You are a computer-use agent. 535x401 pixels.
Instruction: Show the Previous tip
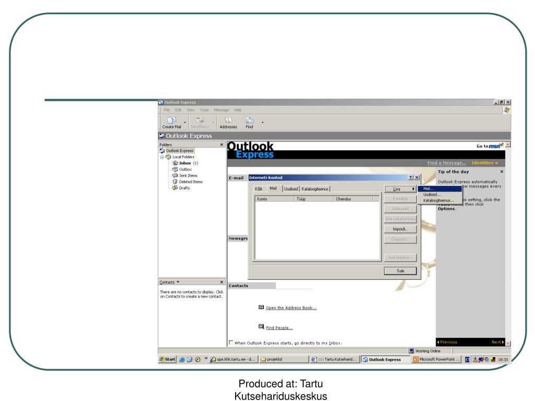447,342
